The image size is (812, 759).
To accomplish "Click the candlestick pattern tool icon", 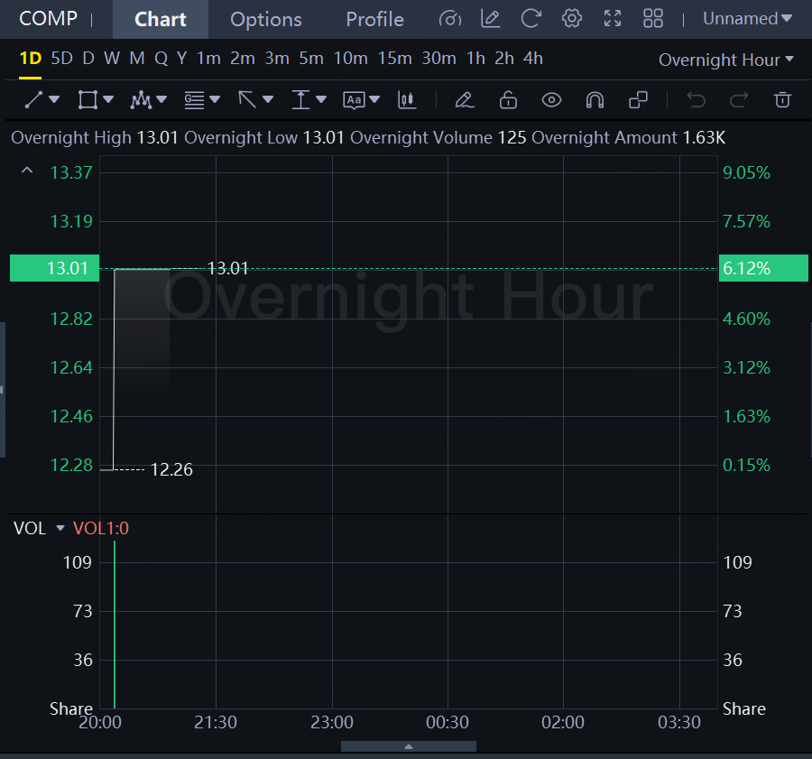I will pyautogui.click(x=408, y=100).
